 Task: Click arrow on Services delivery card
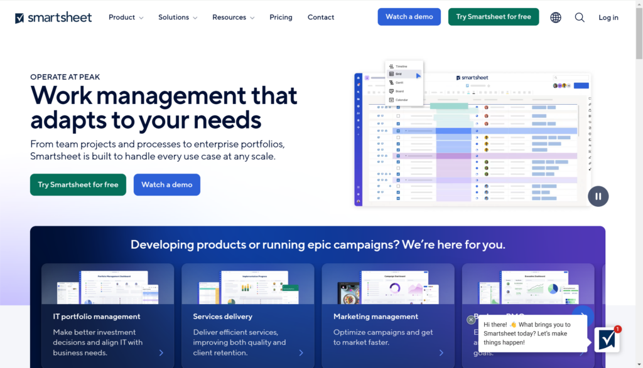click(x=301, y=353)
